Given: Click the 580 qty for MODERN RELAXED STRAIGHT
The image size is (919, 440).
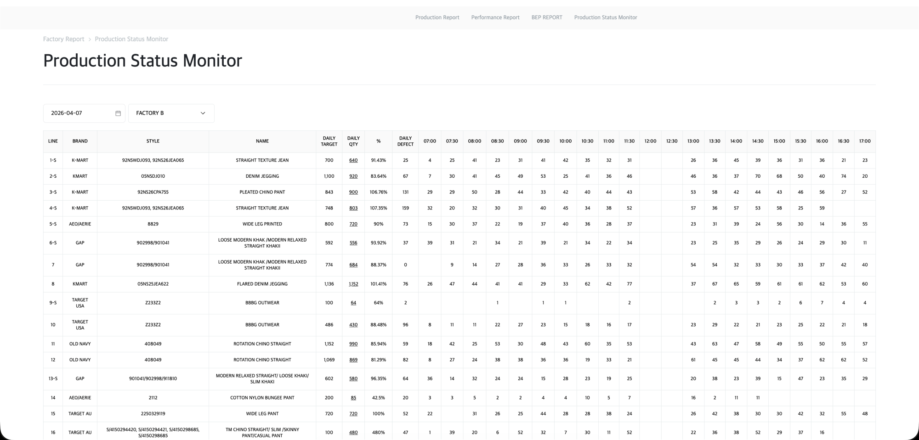Looking at the screenshot, I should click(x=353, y=378).
